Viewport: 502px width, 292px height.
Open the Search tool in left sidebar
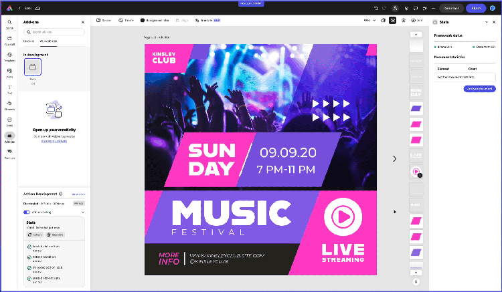pos(9,25)
